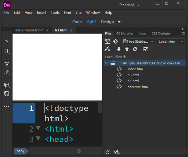The image size is (188, 157).
Task: Click the Open Documents icon in left toolbar
Action: click(6, 42)
